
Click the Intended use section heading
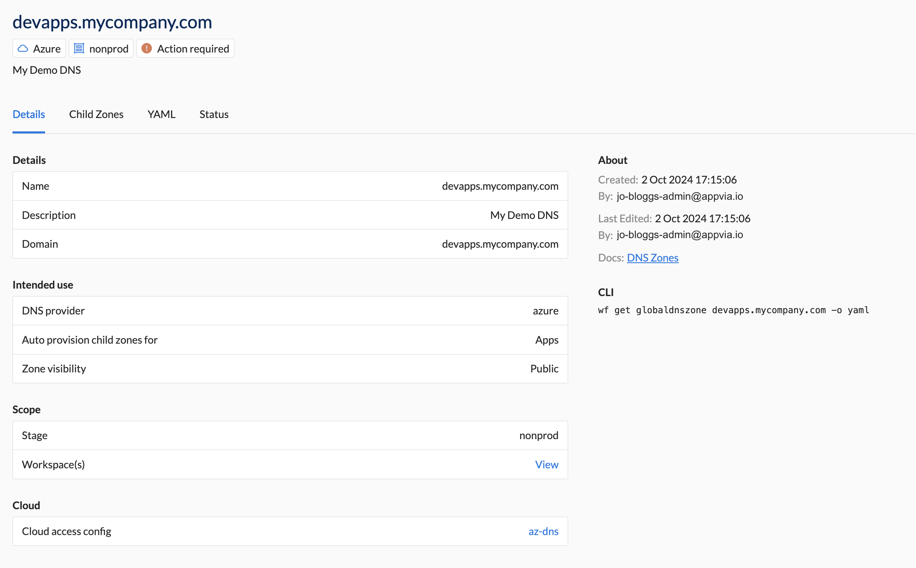coord(43,285)
